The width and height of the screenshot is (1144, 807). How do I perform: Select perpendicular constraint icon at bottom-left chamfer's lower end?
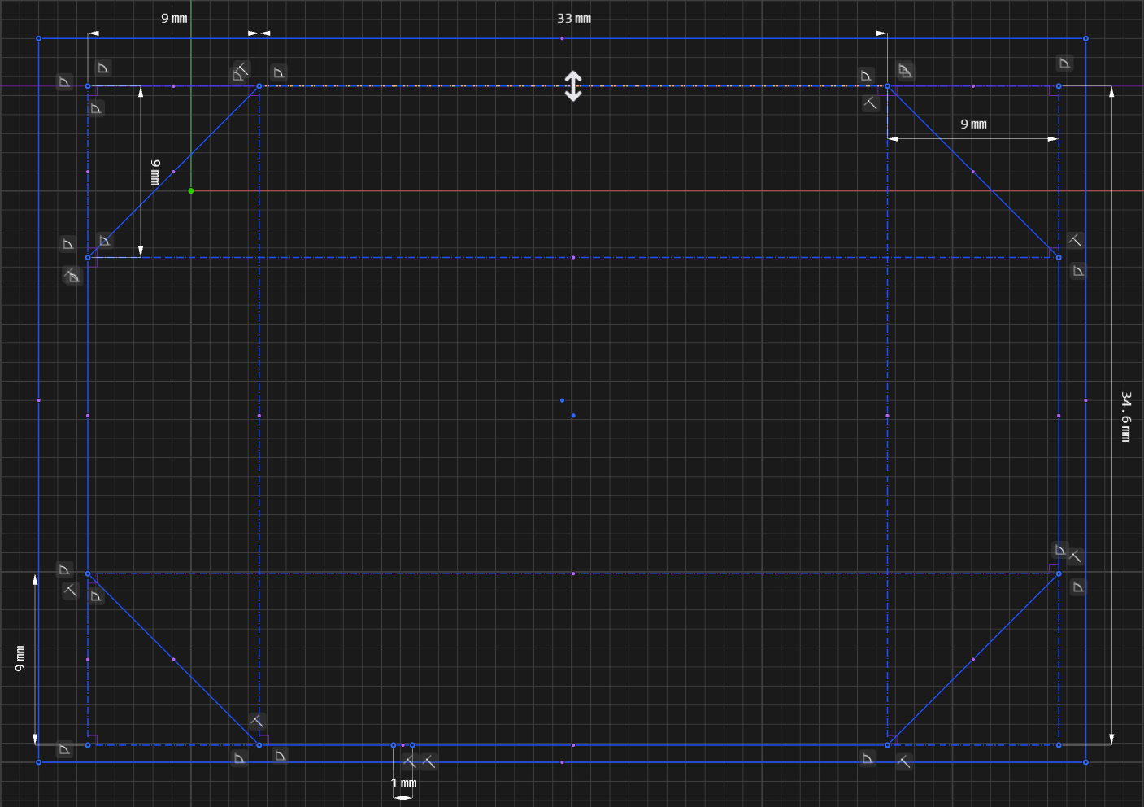pos(257,722)
